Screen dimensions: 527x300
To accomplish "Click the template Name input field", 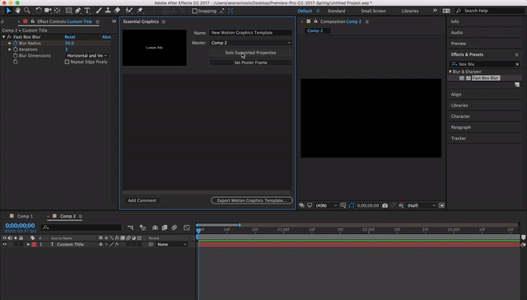I will coord(250,33).
